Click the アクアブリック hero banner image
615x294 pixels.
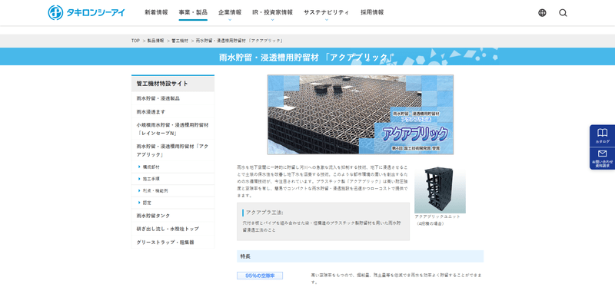(360, 114)
